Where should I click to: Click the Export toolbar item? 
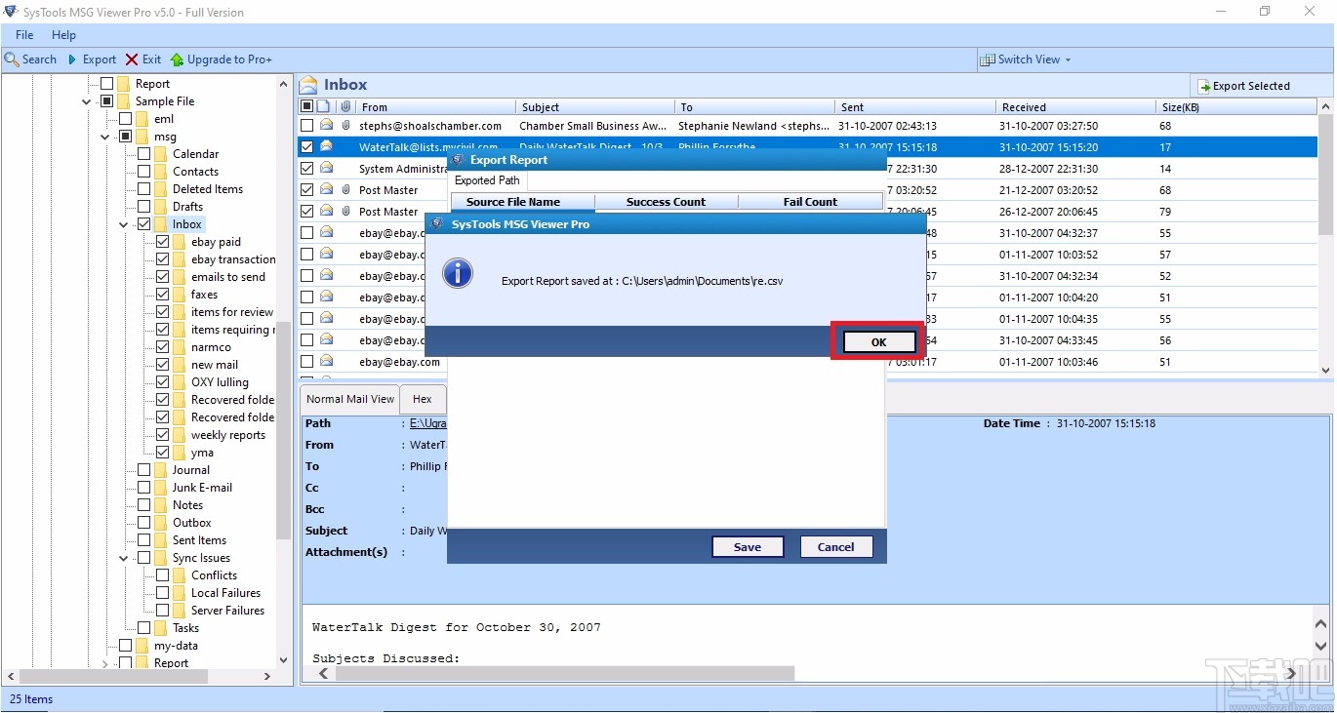(92, 59)
